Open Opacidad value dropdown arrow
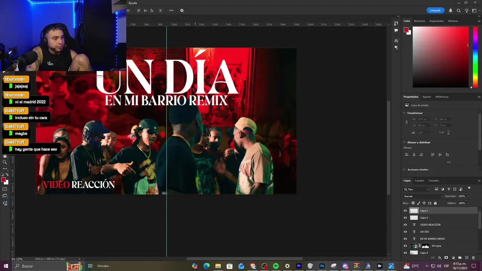 [468, 196]
